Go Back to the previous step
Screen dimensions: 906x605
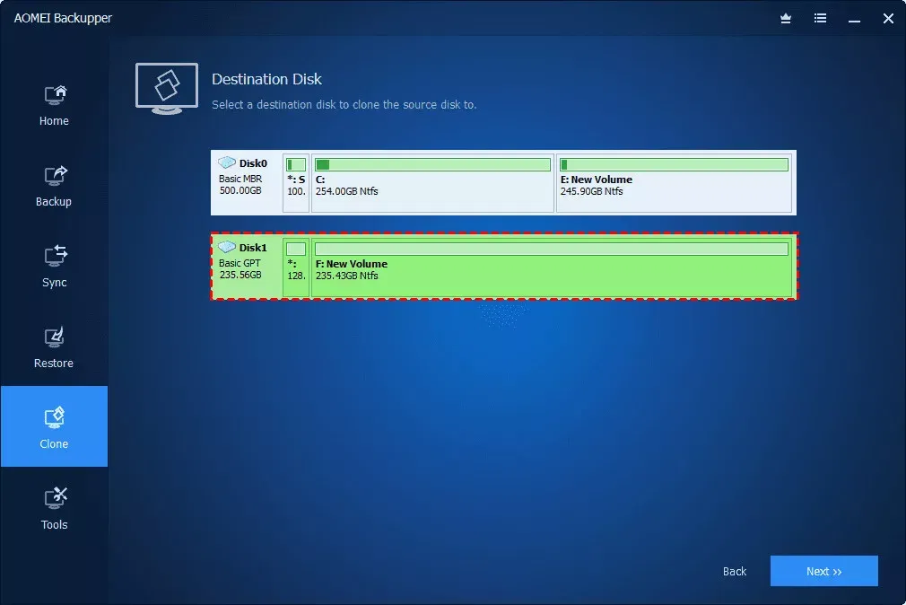point(735,572)
